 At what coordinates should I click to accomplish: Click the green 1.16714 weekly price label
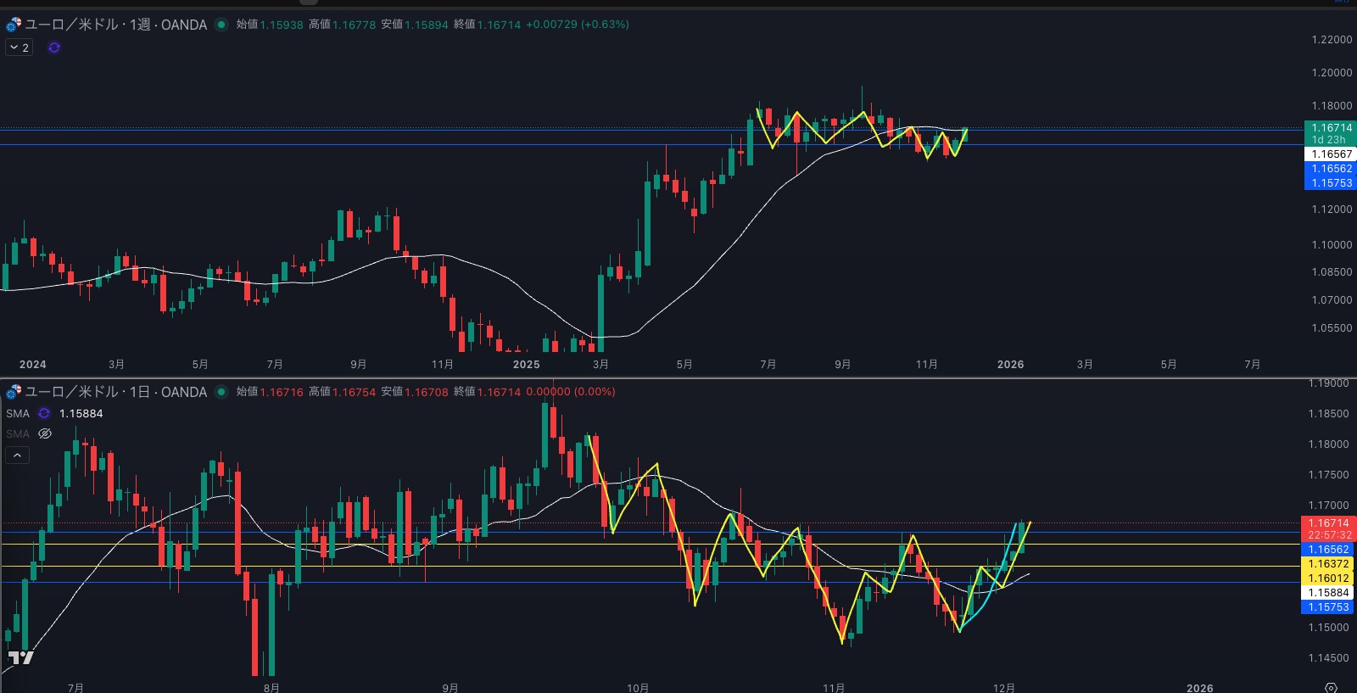point(1331,128)
